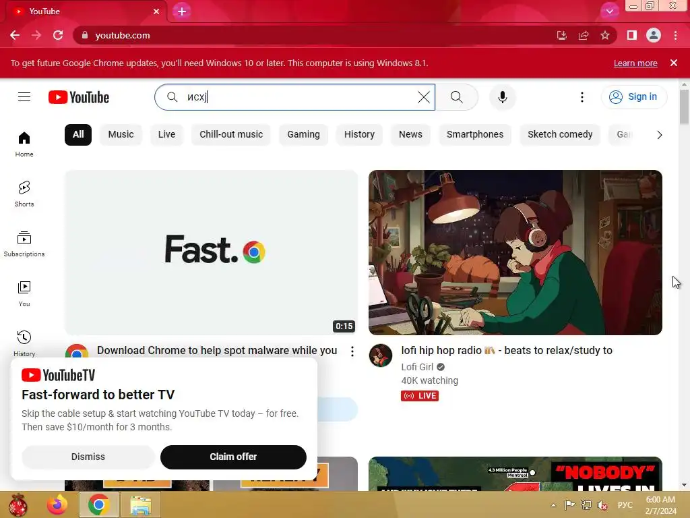The image size is (690, 518).
Task: Open YouTube settings three-dot menu
Action: click(582, 97)
